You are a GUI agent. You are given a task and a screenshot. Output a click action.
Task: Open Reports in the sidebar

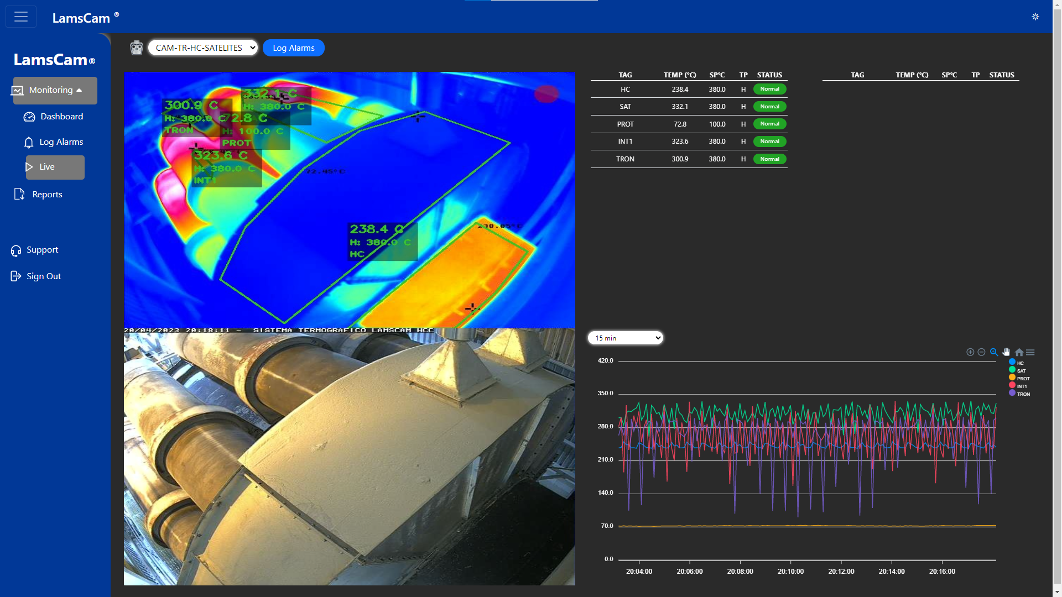point(47,195)
